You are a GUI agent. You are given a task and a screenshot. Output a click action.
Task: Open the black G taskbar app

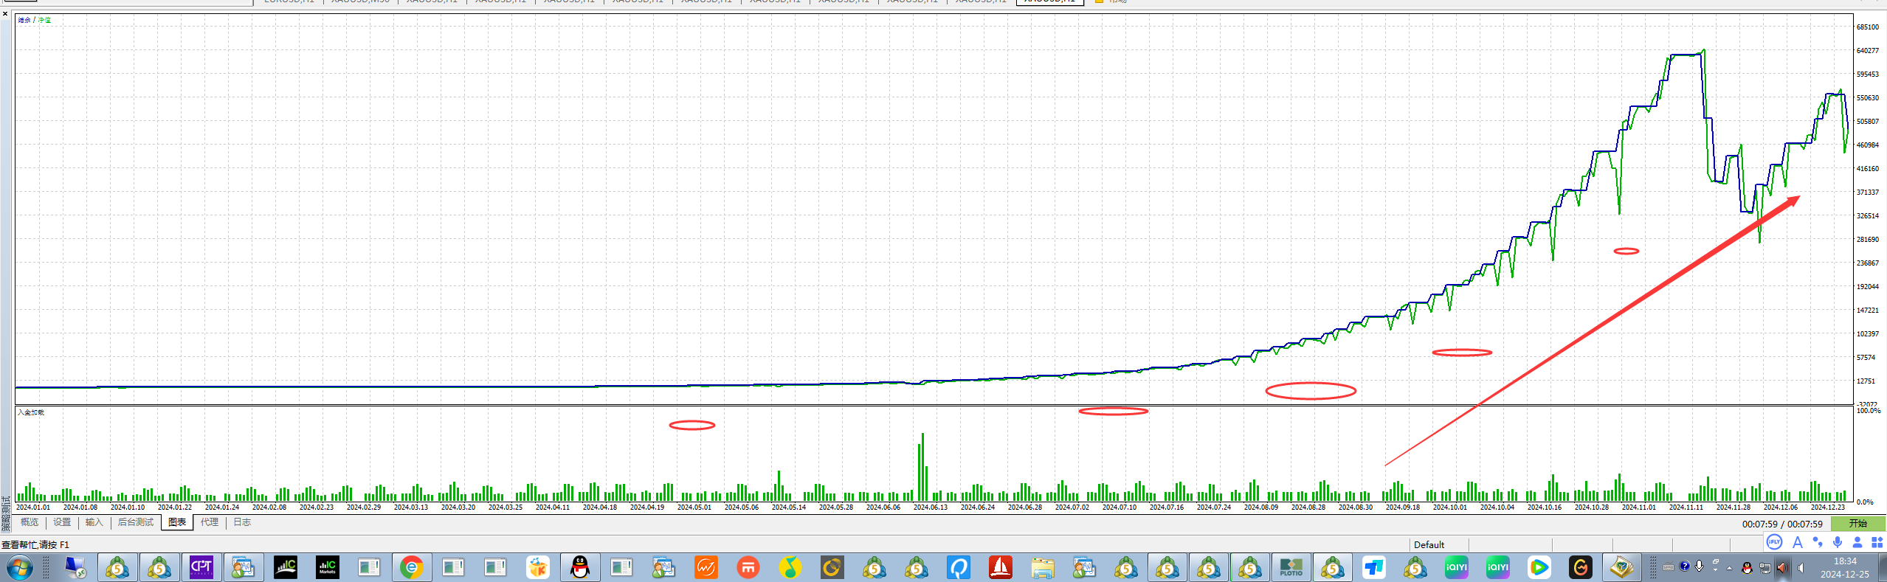1580,567
